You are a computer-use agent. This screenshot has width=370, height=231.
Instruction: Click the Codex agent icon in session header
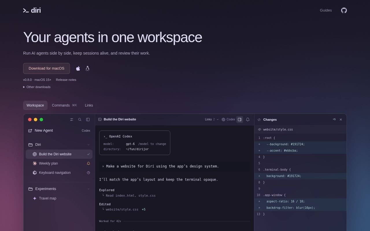click(x=223, y=120)
